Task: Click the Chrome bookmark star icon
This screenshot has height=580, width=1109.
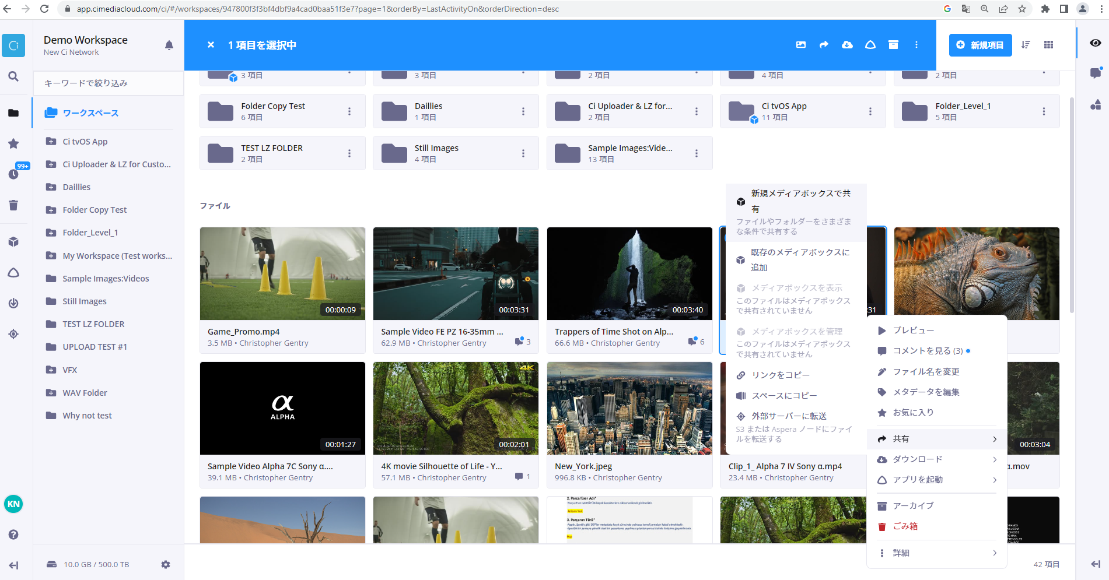Action: click(x=1022, y=9)
